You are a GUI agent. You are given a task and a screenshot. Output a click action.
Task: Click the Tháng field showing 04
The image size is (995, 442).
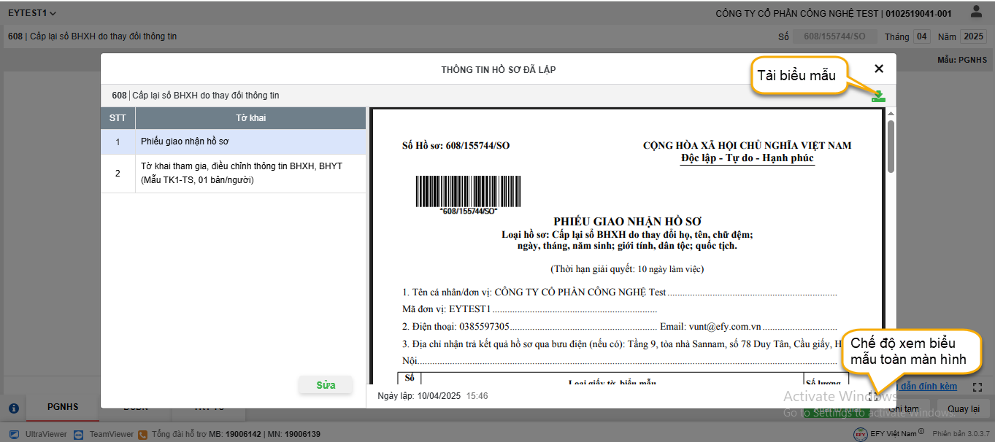click(x=922, y=36)
